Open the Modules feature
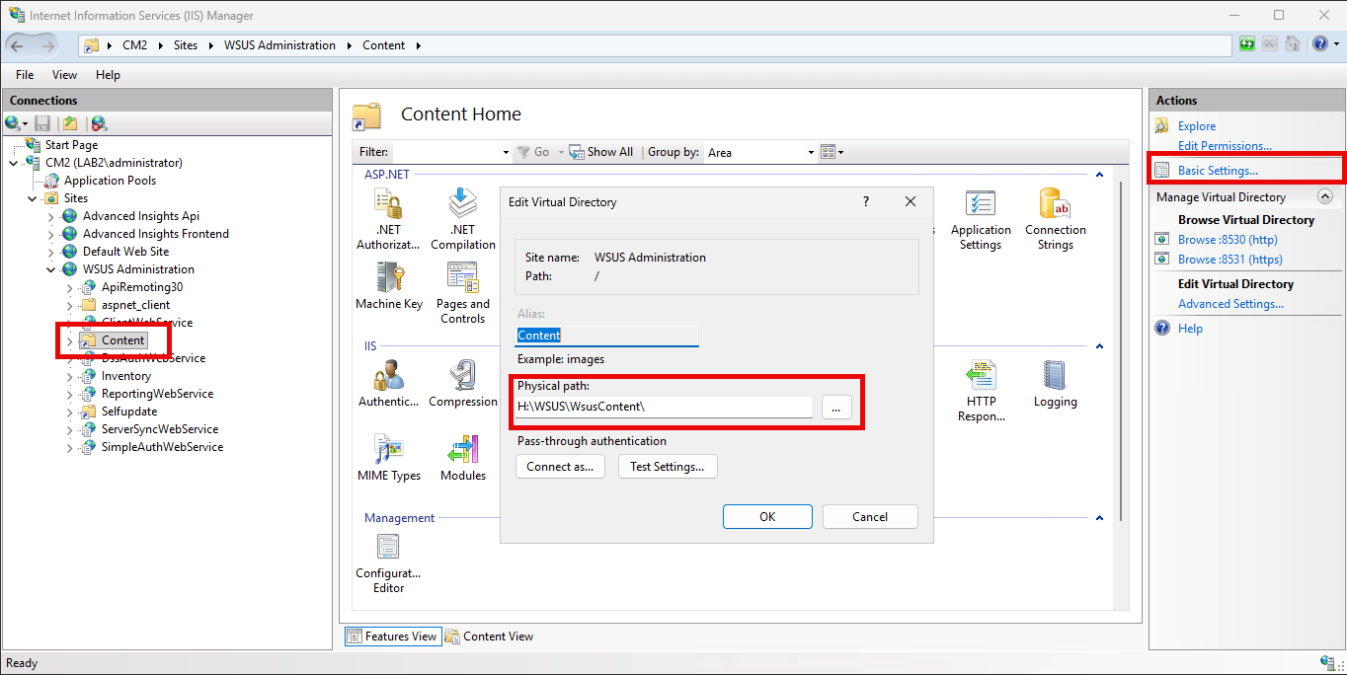 [462, 451]
